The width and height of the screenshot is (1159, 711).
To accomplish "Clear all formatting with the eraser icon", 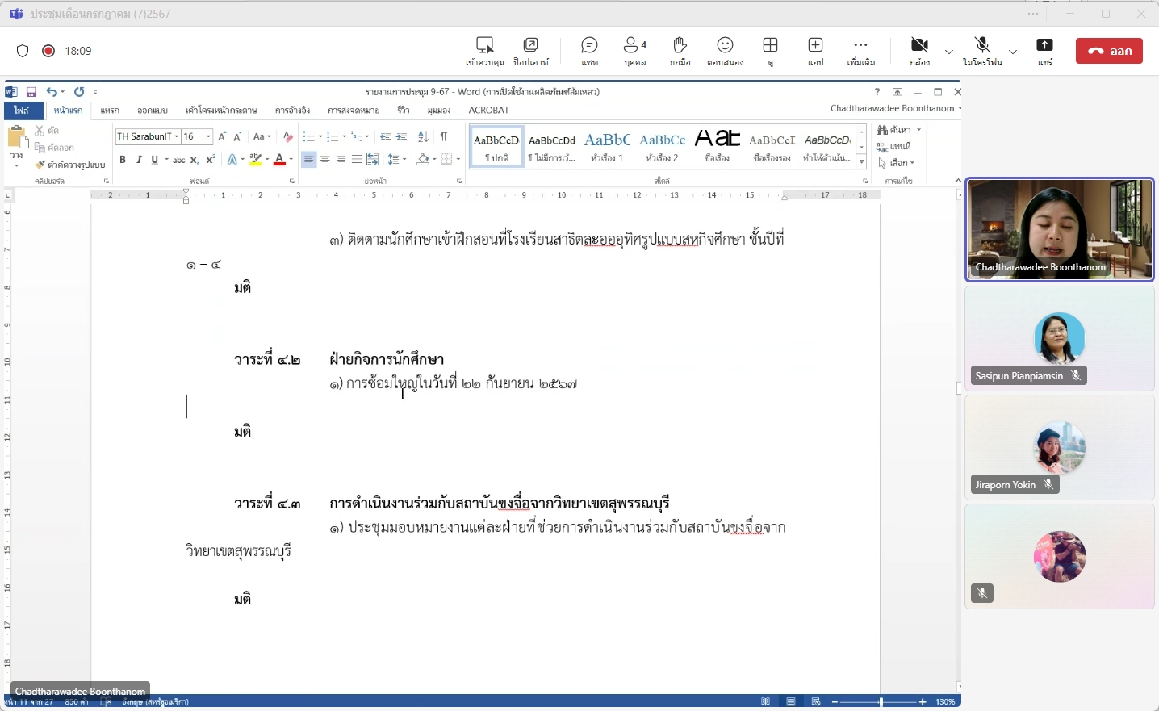I will (x=288, y=136).
